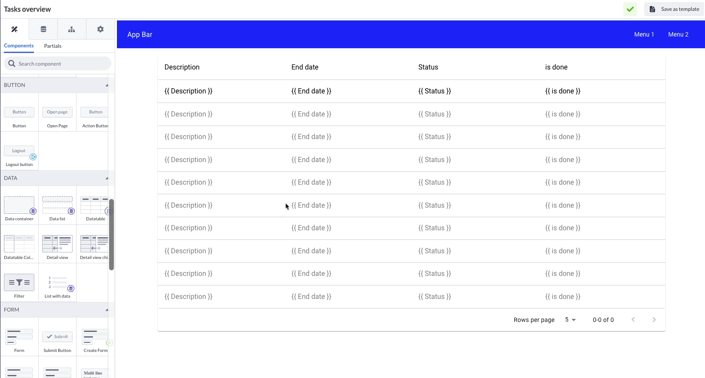This screenshot has height=378, width=705.
Task: Click the green checkmark save button
Action: click(x=630, y=9)
